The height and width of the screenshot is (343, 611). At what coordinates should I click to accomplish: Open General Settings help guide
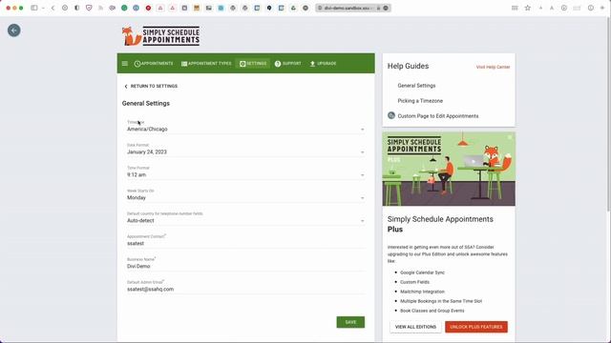[x=416, y=85]
